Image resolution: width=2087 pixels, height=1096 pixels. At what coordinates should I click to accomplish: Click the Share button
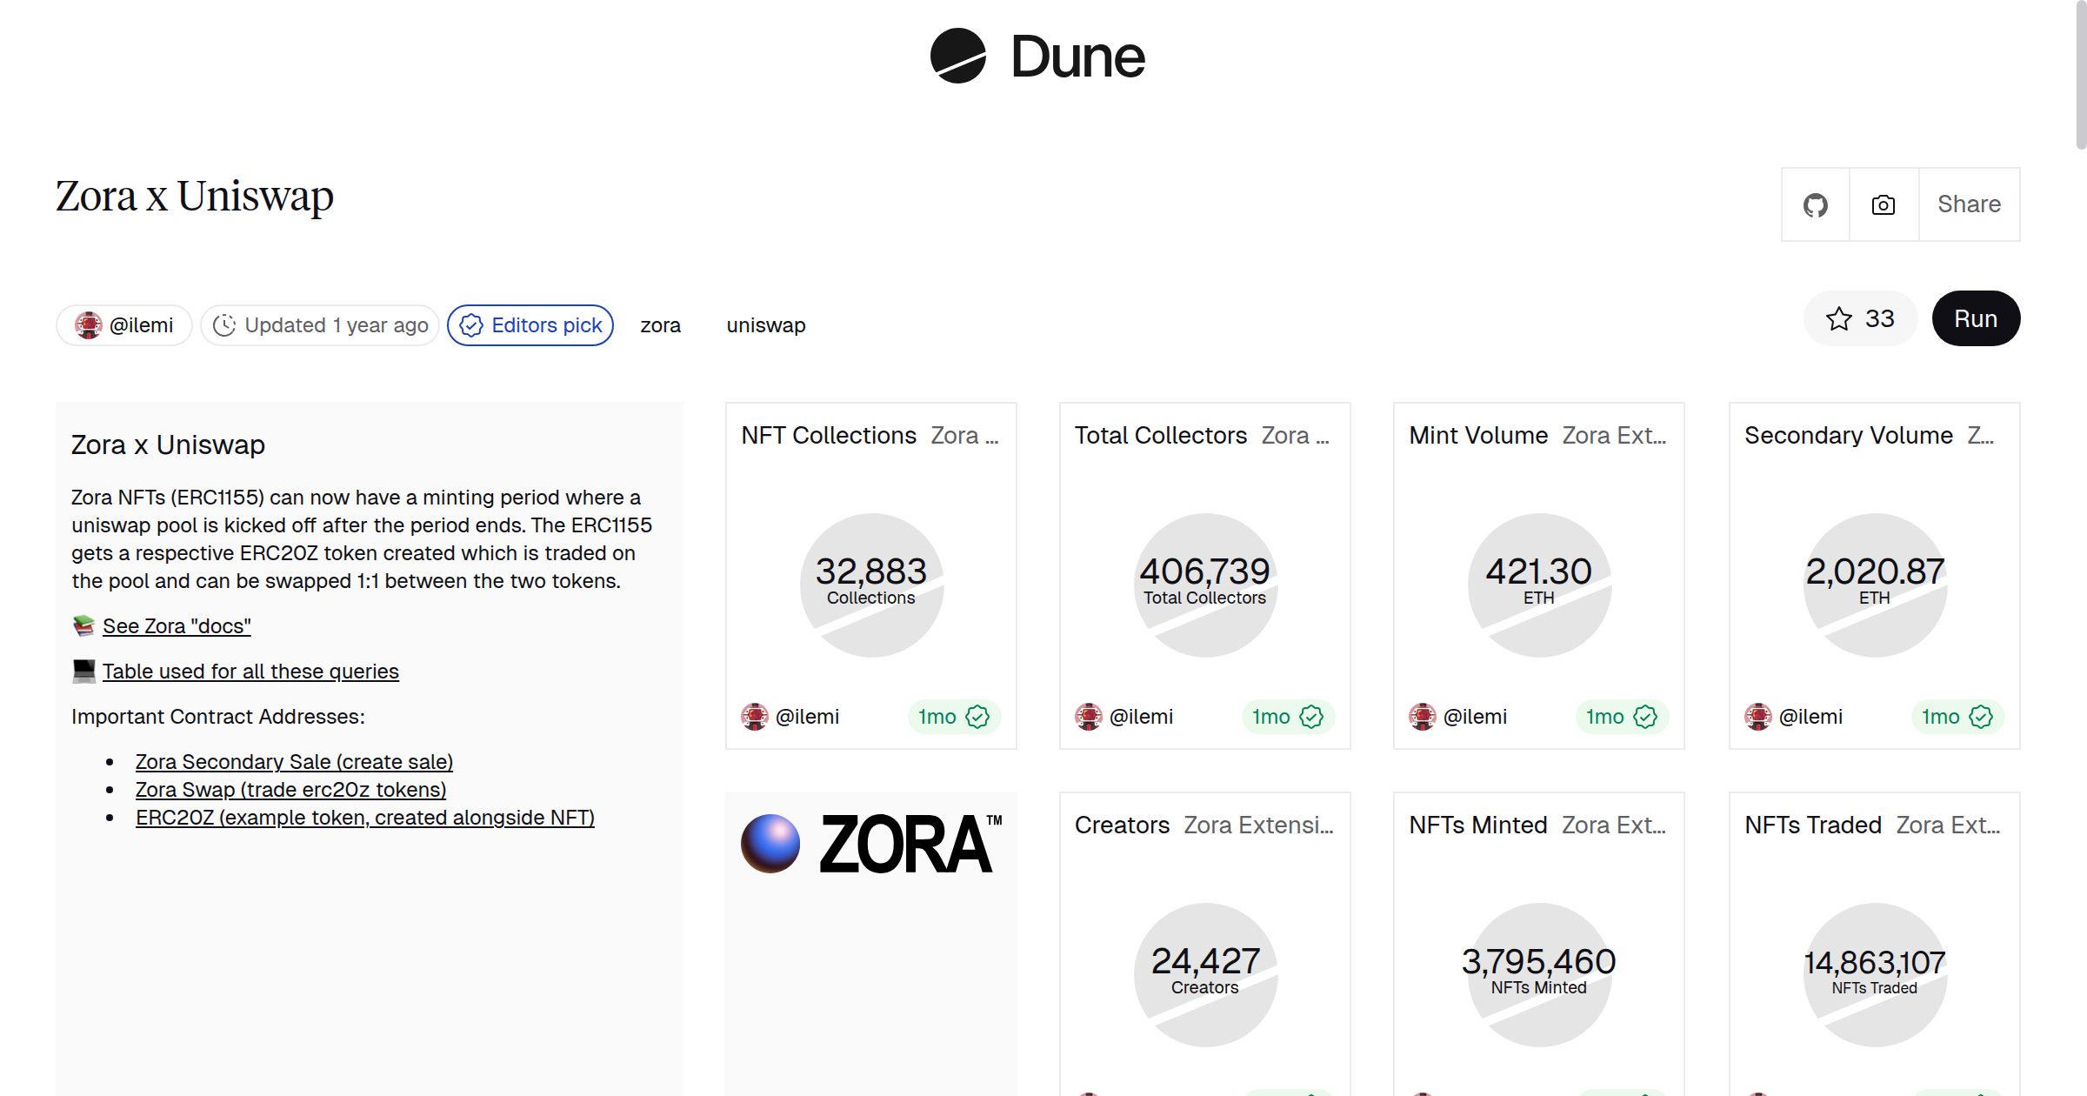pos(1969,204)
